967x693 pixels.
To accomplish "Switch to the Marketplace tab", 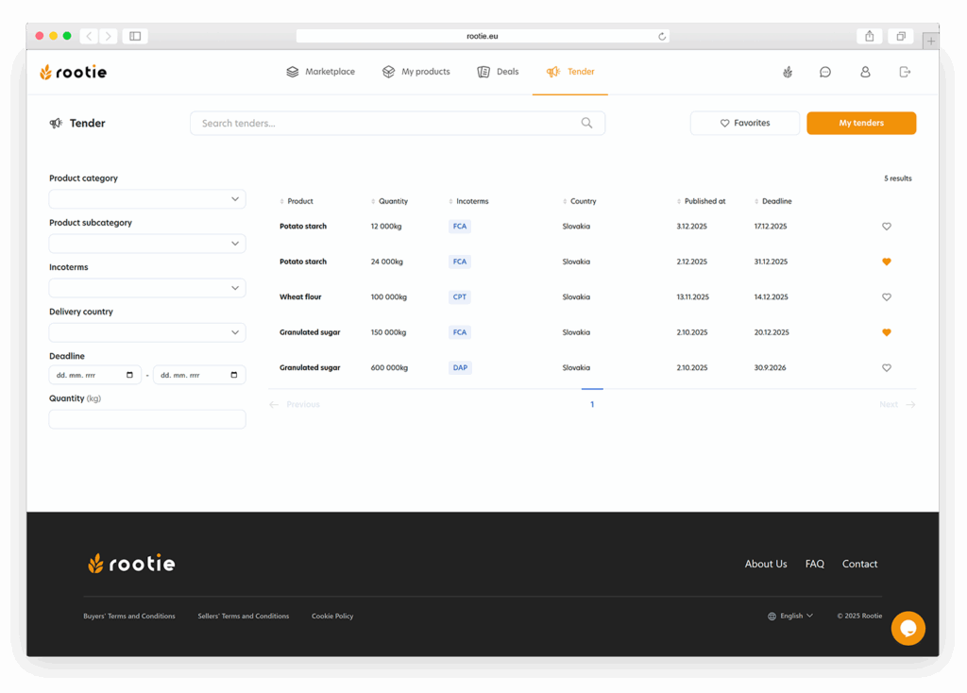I will (321, 72).
